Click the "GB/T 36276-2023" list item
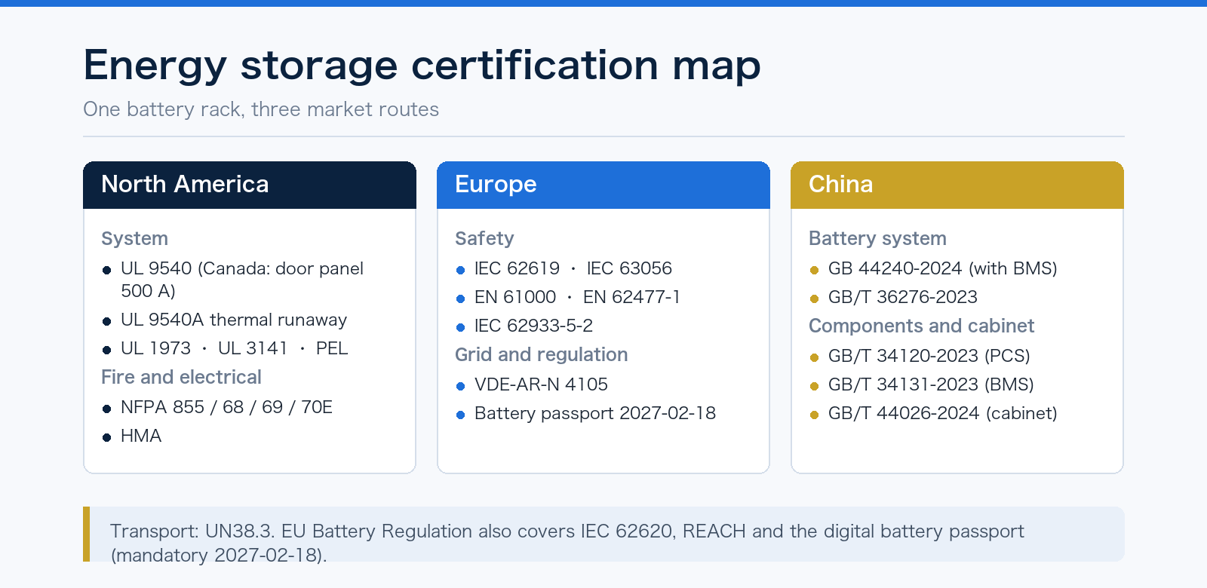The width and height of the screenshot is (1207, 588). (x=902, y=297)
